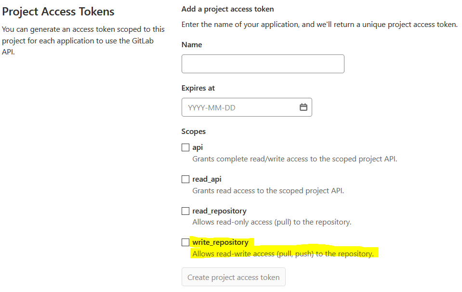
Task: Open the calendar date picker icon
Action: coord(304,107)
